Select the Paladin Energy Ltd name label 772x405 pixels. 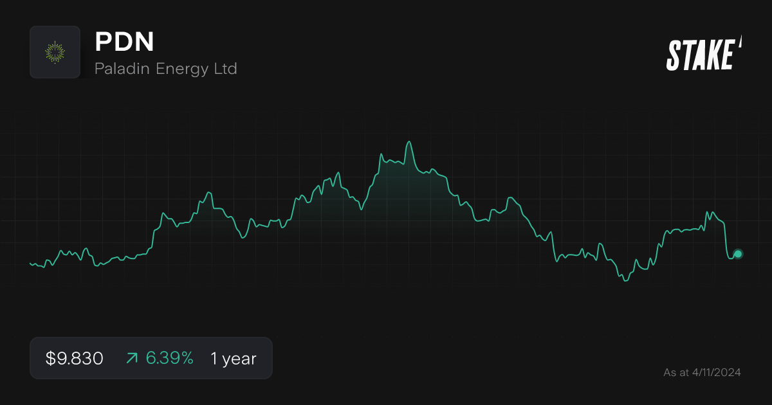[x=167, y=68]
